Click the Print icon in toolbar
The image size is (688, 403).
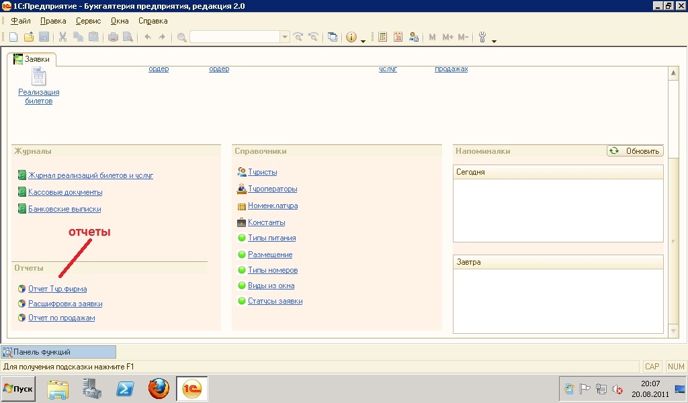(x=113, y=37)
